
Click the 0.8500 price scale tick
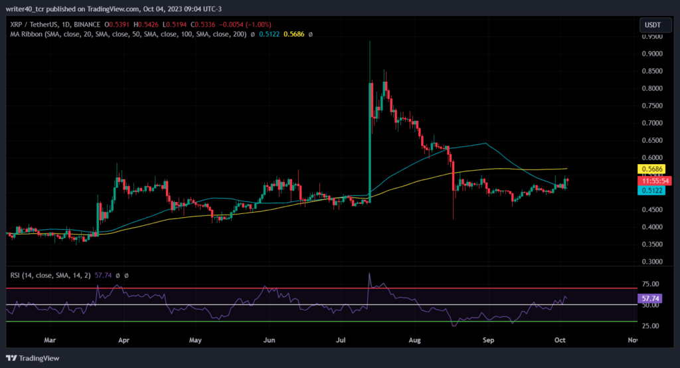click(652, 71)
